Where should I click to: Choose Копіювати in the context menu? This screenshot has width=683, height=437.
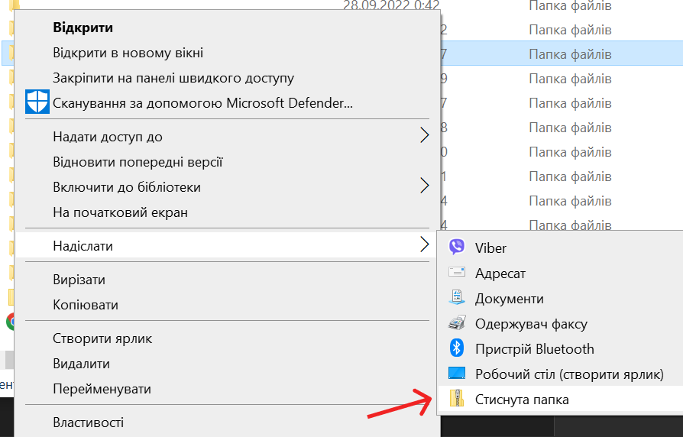[x=85, y=305]
